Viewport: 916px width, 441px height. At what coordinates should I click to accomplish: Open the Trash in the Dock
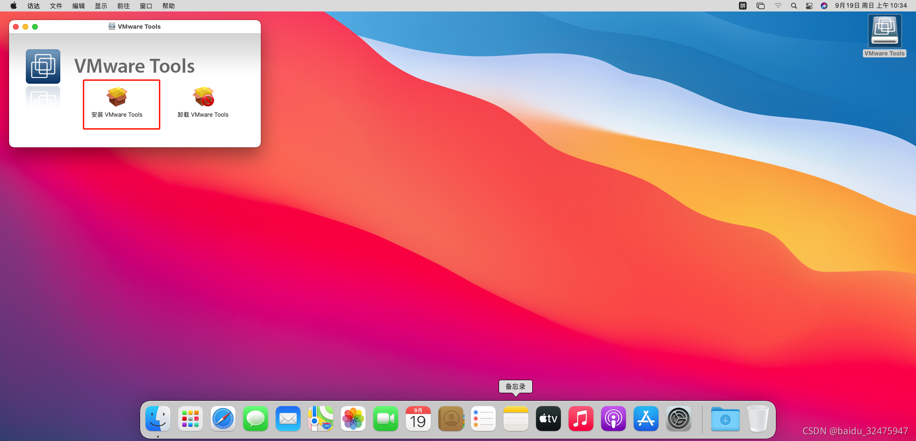tap(758, 419)
